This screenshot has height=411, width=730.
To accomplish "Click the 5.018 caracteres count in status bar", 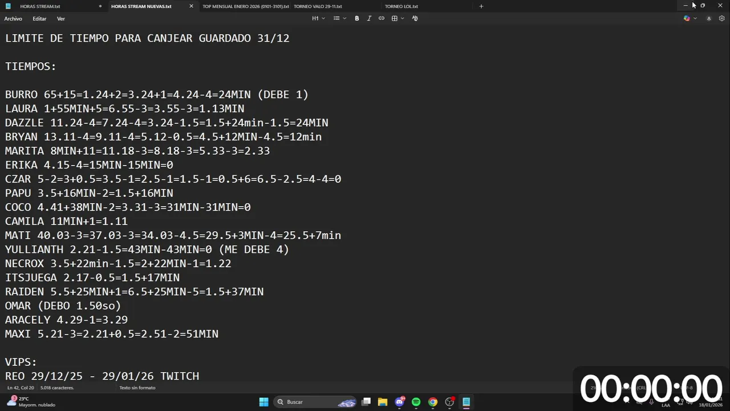I will pyautogui.click(x=57, y=388).
